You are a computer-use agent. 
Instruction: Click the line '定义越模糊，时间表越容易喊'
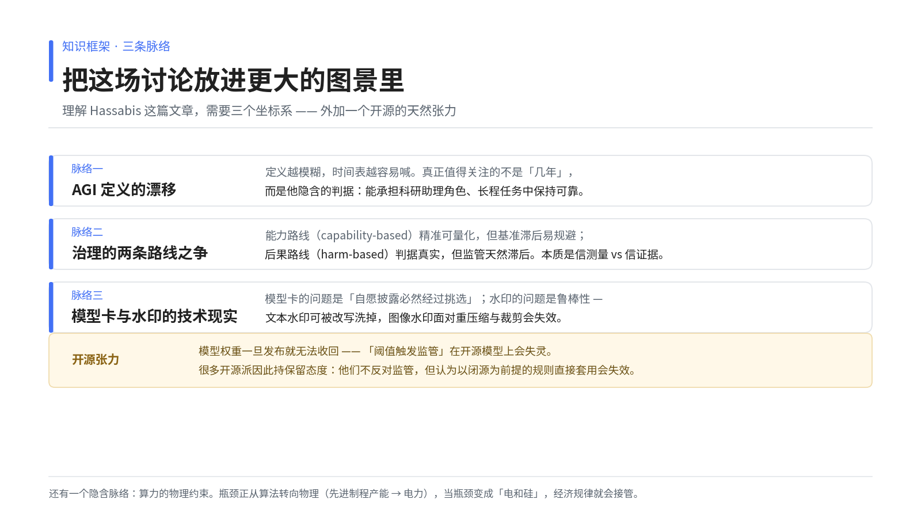420,172
